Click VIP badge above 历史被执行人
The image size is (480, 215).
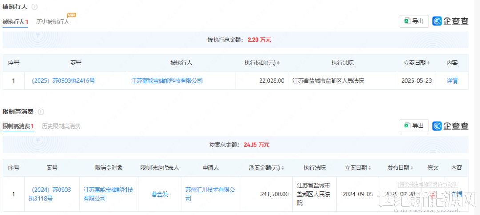(x=71, y=15)
